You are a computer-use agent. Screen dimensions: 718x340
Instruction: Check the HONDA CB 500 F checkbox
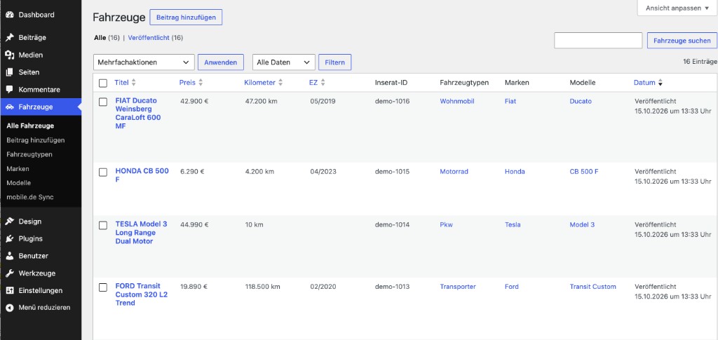point(103,172)
